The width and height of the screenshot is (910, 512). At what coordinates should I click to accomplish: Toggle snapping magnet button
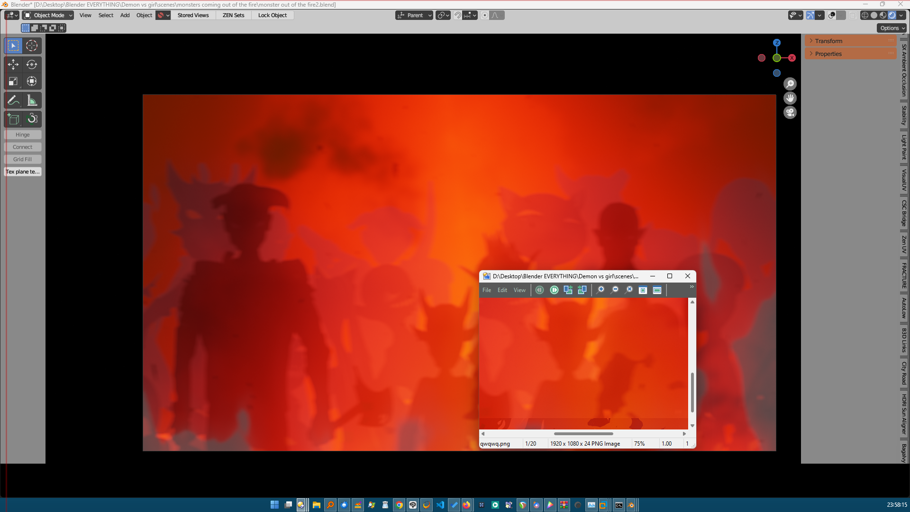coord(458,15)
